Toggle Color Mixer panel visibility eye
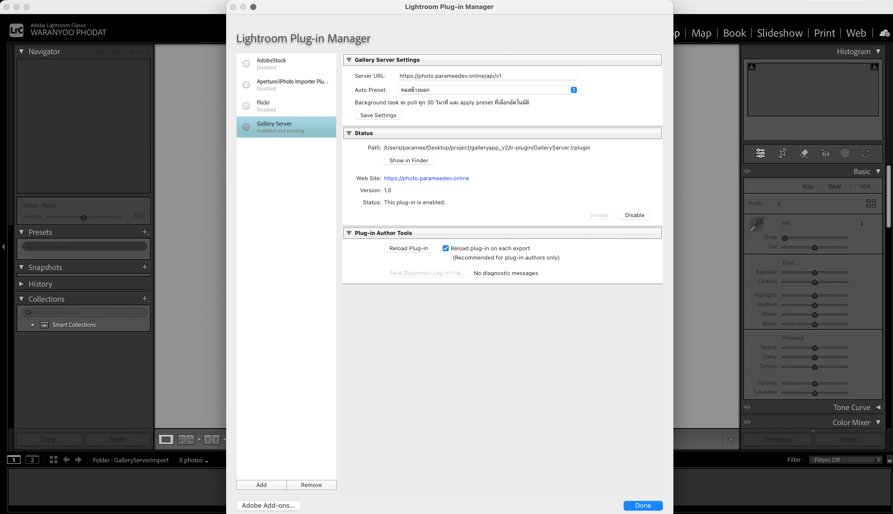 click(x=747, y=422)
